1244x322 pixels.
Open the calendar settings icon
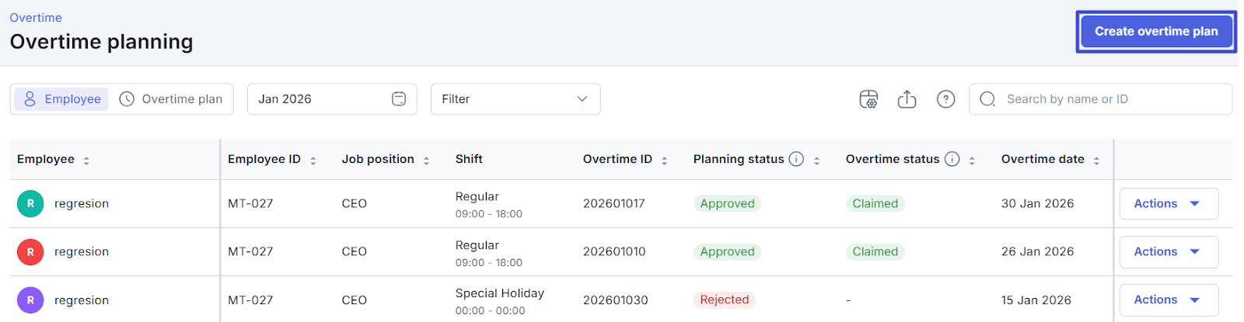point(868,99)
